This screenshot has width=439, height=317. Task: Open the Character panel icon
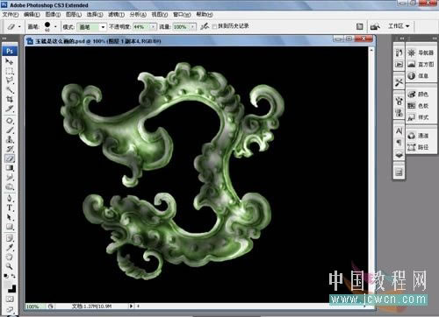pyautogui.click(x=399, y=131)
